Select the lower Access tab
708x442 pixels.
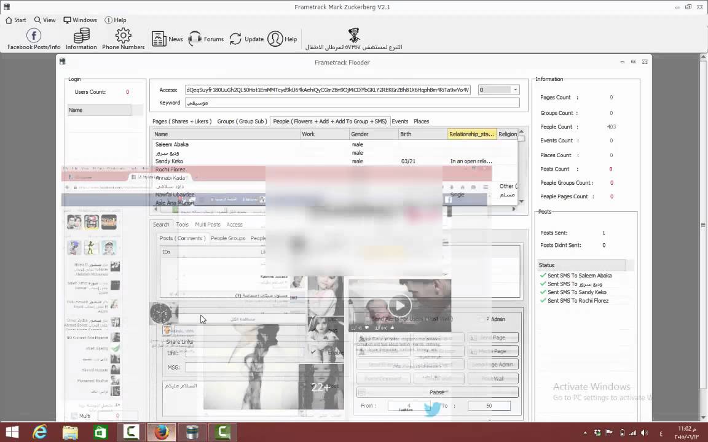pos(234,224)
